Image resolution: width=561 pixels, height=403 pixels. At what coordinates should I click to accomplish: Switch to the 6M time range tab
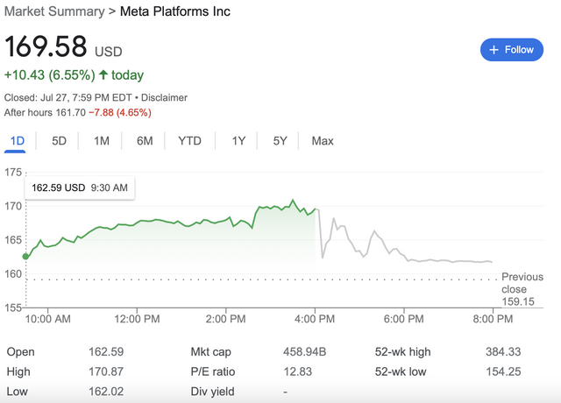pos(145,141)
